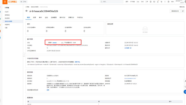Click the 'period' key cell in config table
Screen dimensions: 186x105
pos(29,104)
